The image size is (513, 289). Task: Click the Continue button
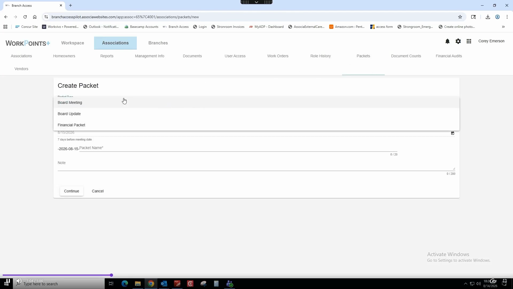coord(72,191)
